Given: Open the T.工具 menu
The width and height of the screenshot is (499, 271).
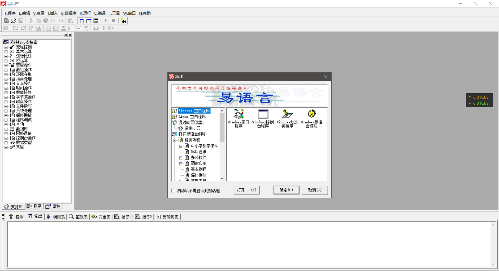Looking at the screenshot, I should [x=114, y=13].
